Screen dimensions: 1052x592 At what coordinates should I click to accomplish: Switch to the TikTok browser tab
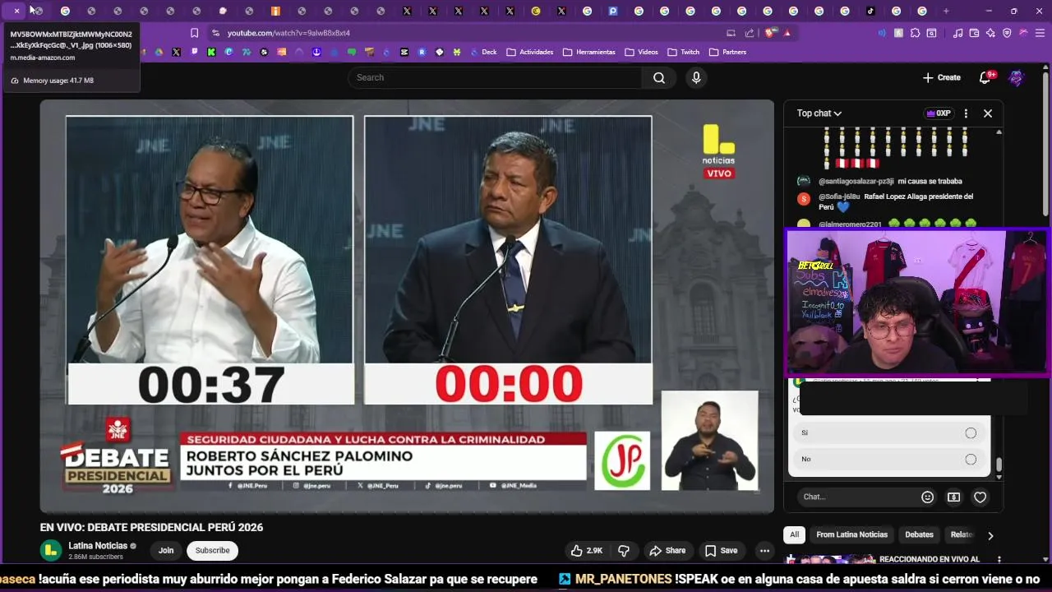click(x=870, y=11)
